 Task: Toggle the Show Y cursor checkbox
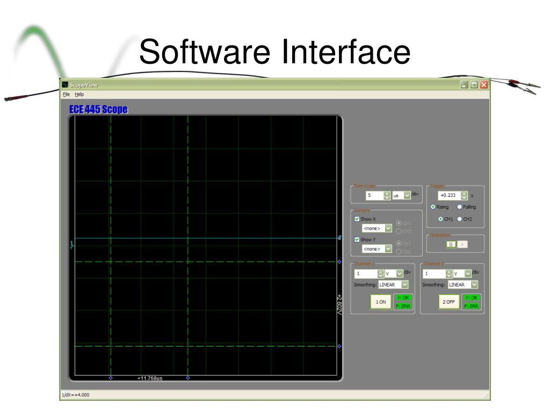pyautogui.click(x=357, y=240)
